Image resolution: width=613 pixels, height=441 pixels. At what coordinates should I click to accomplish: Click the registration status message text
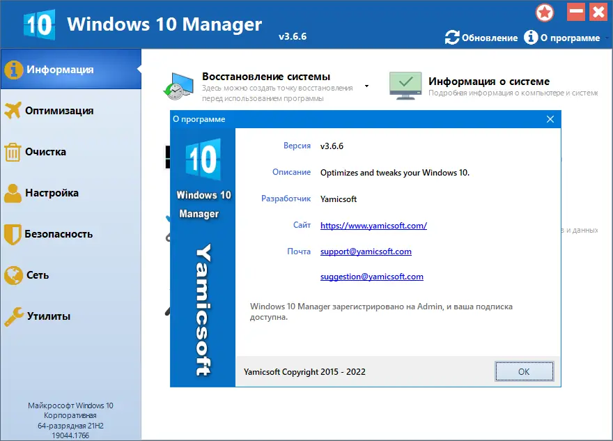[x=381, y=311]
